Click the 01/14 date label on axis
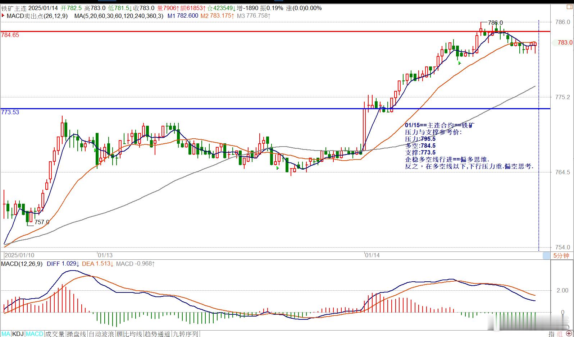The width and height of the screenshot is (574, 337). pos(372,255)
